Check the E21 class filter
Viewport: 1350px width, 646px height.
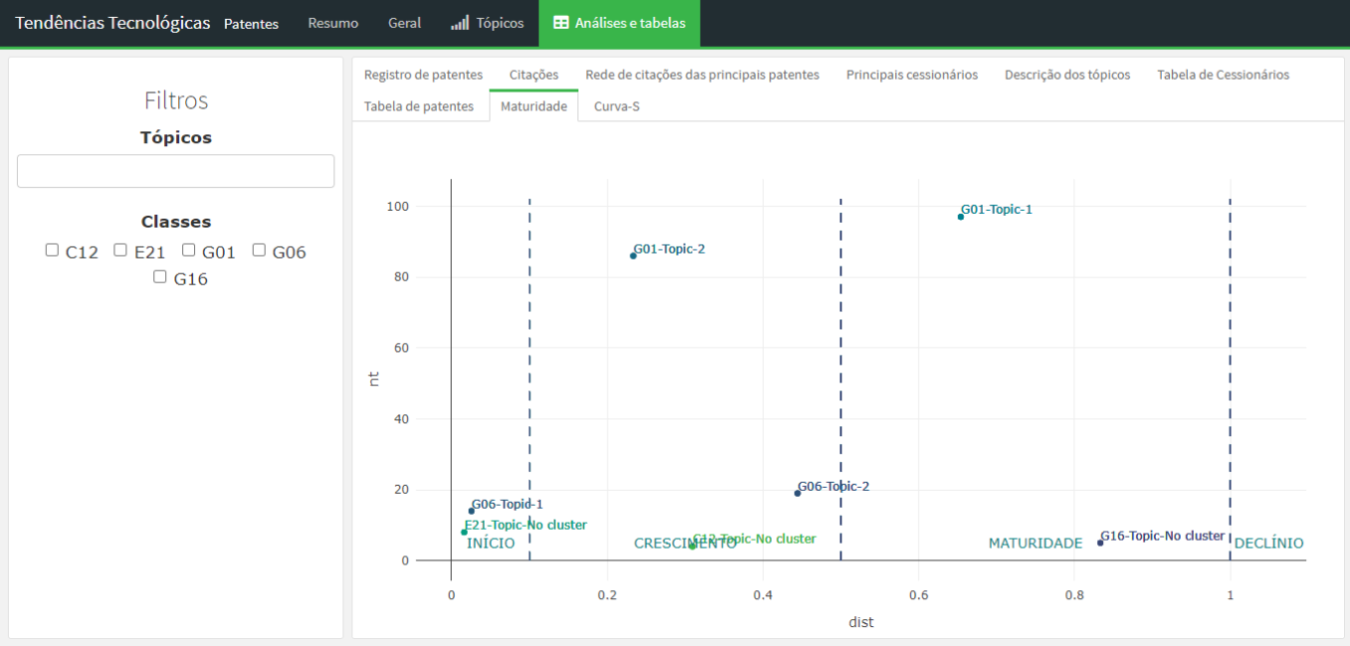point(120,250)
